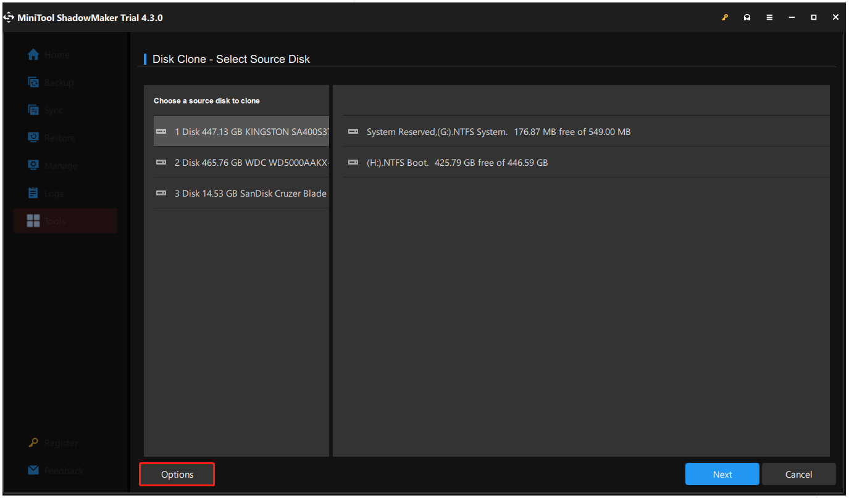The width and height of the screenshot is (849, 498).
Task: Click '176.87 MB free of 549.00 MB' text
Action: point(572,132)
